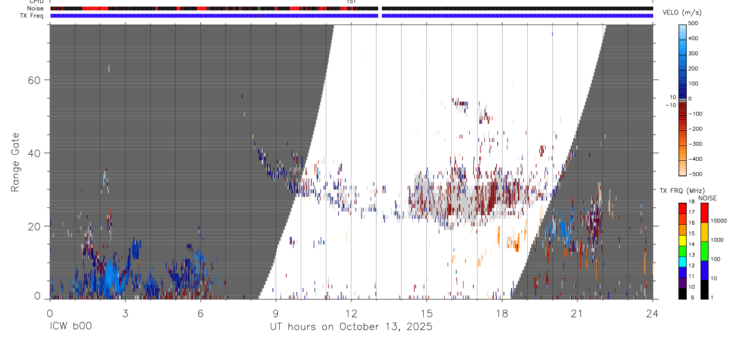
Task: Click the light blue top of velocity colorbar
Action: point(683,31)
